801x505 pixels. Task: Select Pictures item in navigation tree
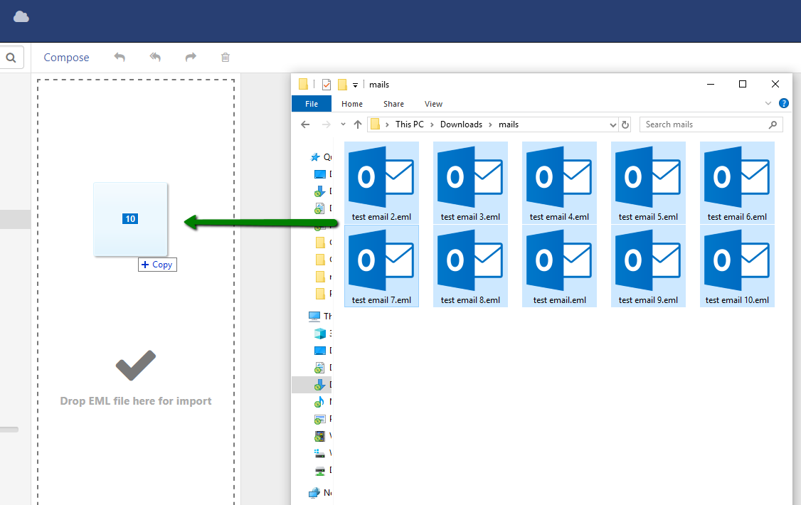[321, 419]
